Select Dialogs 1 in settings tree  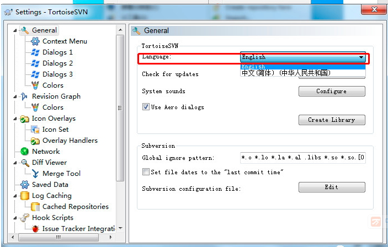tap(57, 52)
